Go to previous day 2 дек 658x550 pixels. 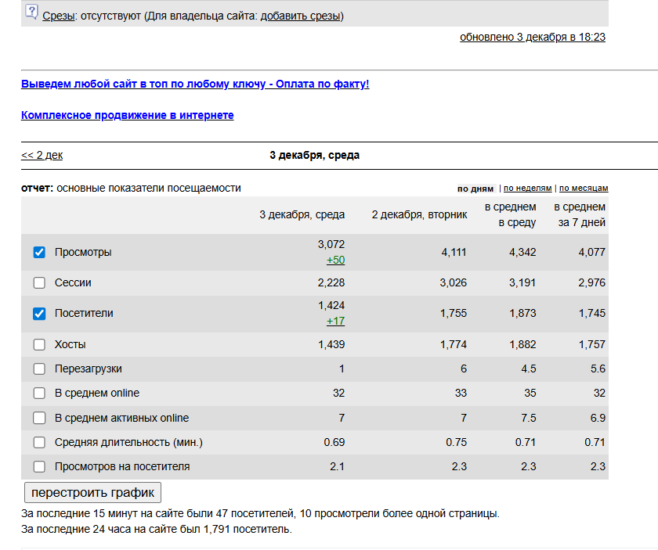tap(42, 155)
